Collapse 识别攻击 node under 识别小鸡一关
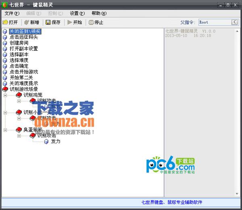Image resolution: width=242 pixels, height=210 pixels. [x=19, y=119]
